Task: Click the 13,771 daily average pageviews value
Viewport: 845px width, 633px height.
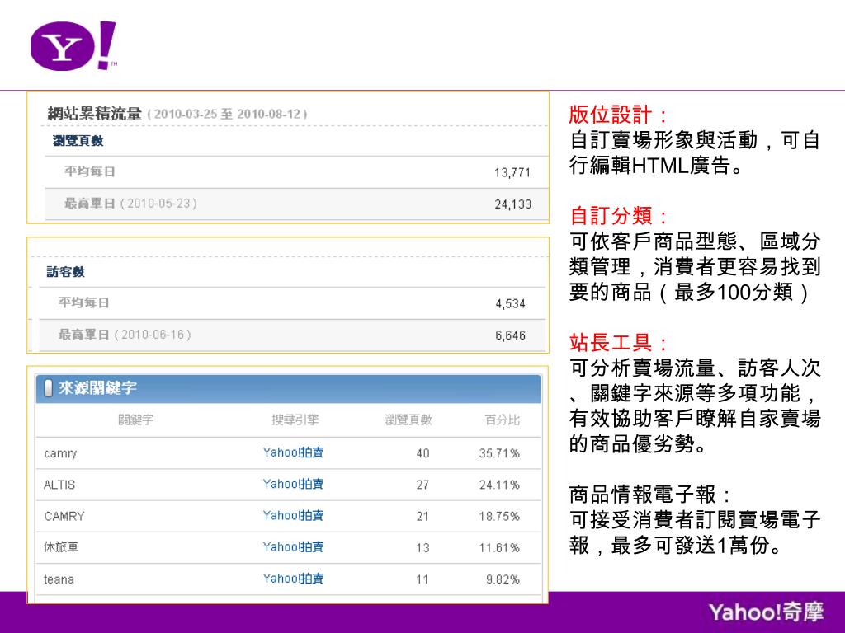Action: tap(512, 173)
